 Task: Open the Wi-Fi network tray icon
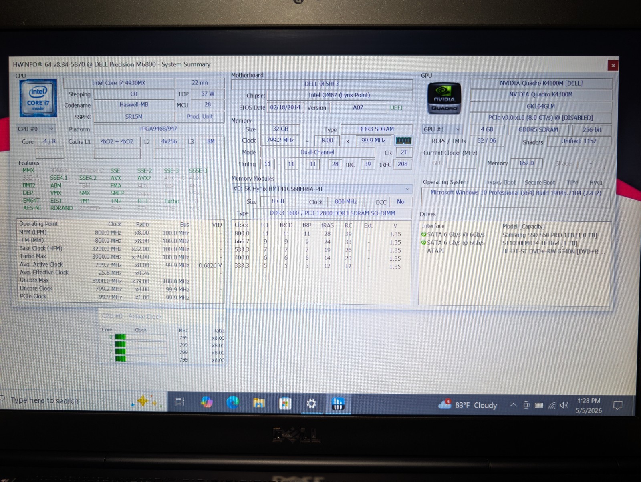click(x=552, y=406)
